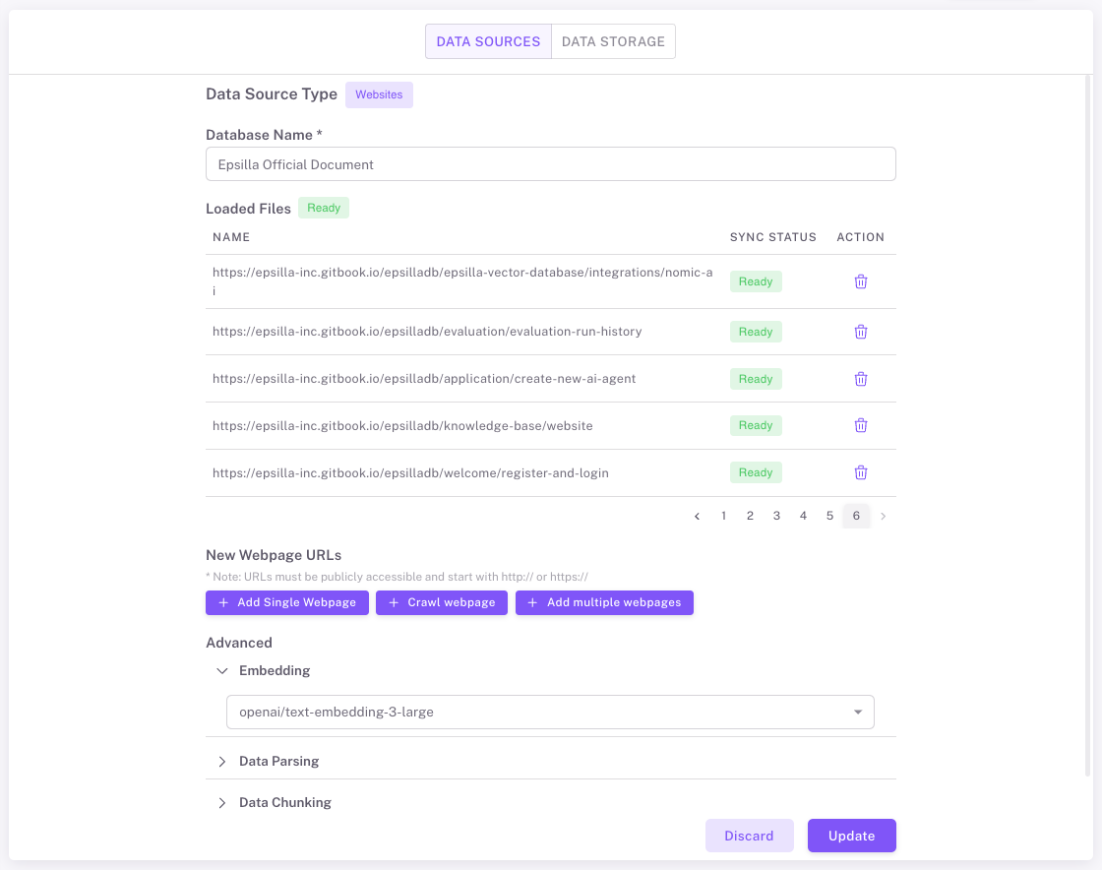
Task: Open the embedding model dropdown
Action: point(550,712)
